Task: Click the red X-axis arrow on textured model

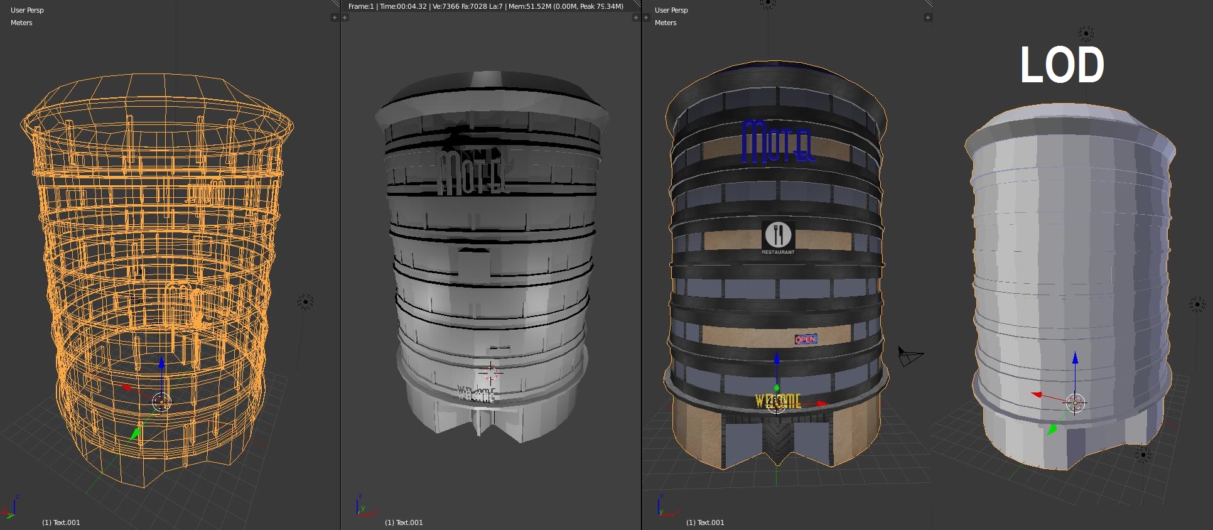Action: click(x=821, y=404)
